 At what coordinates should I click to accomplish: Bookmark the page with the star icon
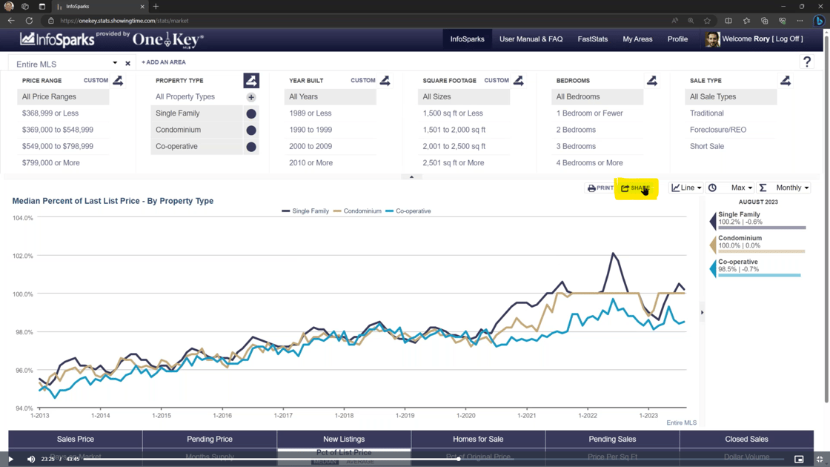(x=707, y=21)
